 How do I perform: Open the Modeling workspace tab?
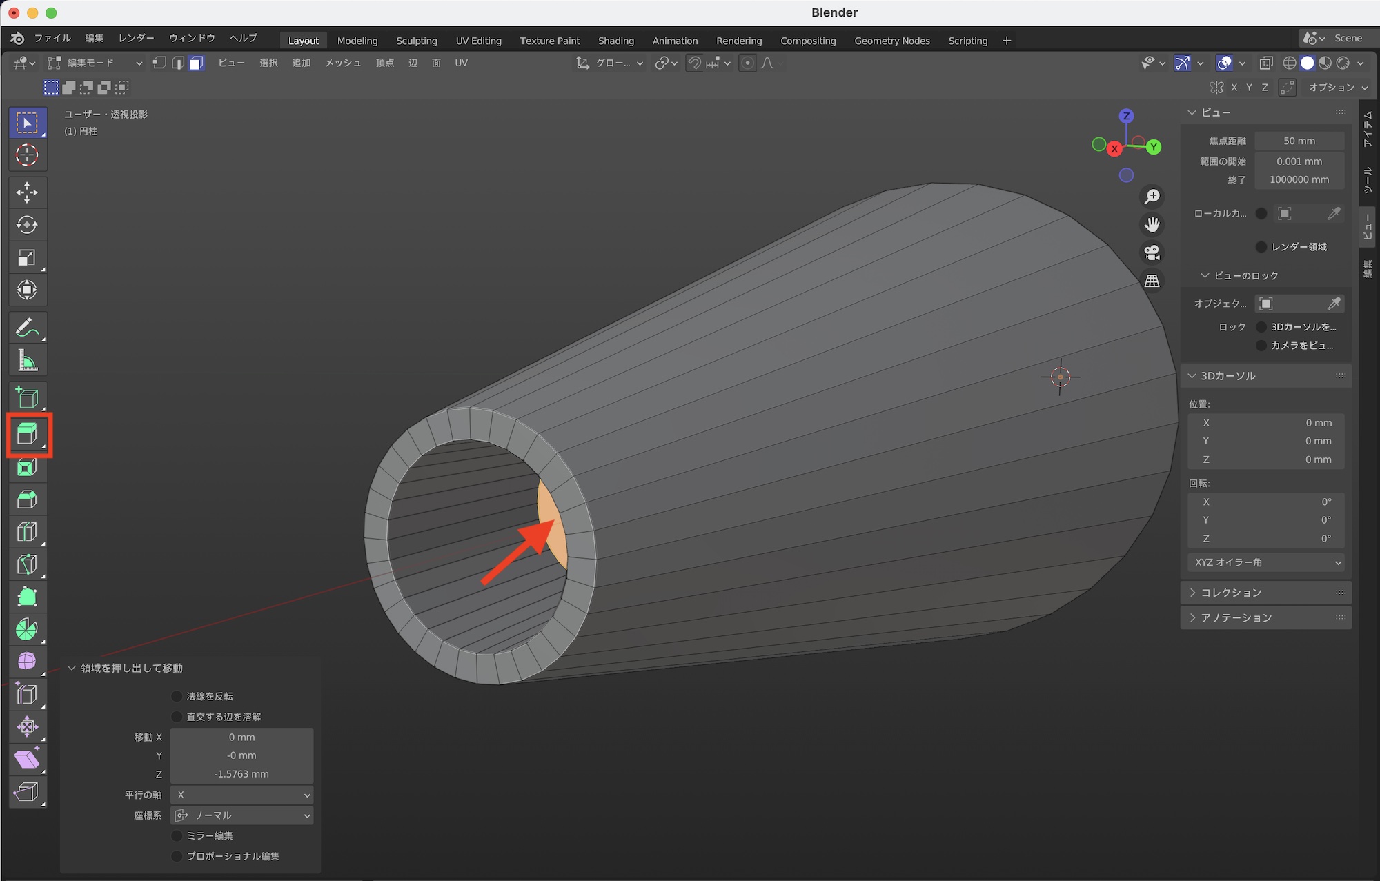(357, 41)
